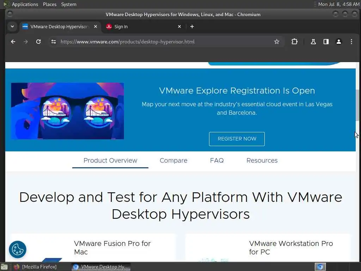Select the Resources tab

click(262, 161)
